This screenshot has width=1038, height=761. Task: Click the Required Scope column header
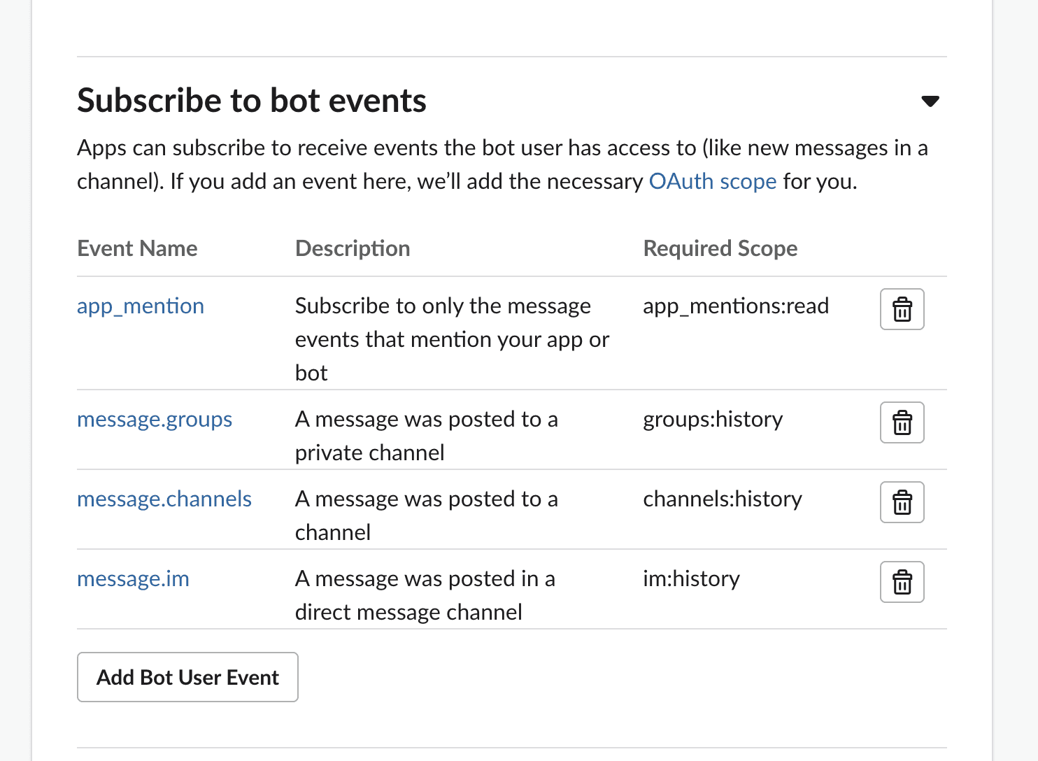pos(720,249)
